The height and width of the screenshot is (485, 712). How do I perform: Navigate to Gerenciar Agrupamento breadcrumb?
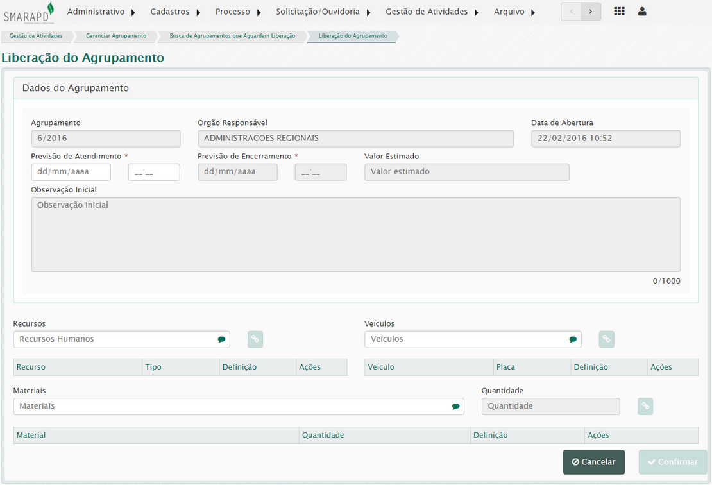tap(116, 36)
